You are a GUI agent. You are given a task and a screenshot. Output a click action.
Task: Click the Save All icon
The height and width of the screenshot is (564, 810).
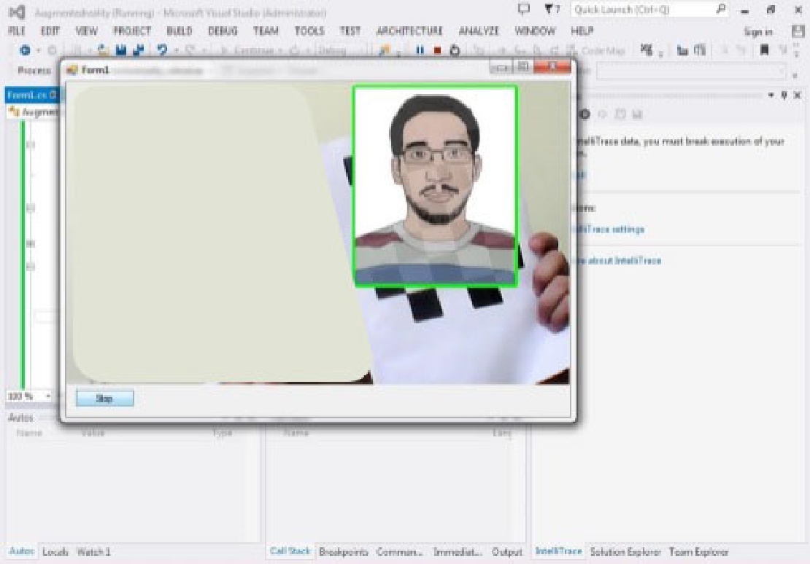[138, 50]
